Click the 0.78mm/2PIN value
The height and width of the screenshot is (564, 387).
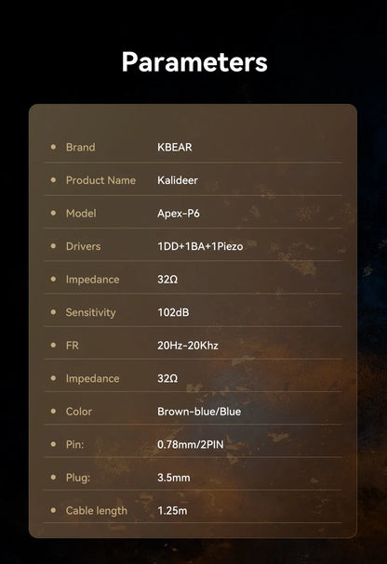191,444
